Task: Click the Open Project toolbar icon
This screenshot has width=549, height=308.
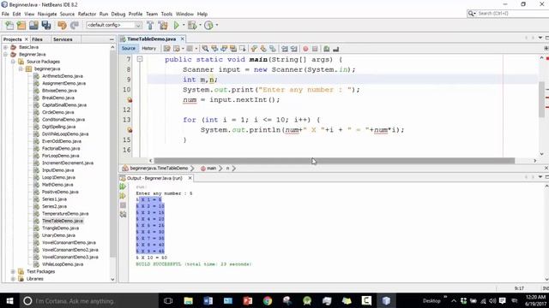Action: (x=33, y=25)
